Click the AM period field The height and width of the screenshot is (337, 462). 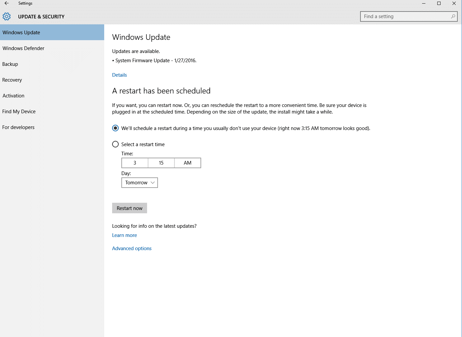click(188, 163)
